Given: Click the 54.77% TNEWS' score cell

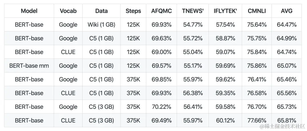Looking at the screenshot, I should pos(193,25).
